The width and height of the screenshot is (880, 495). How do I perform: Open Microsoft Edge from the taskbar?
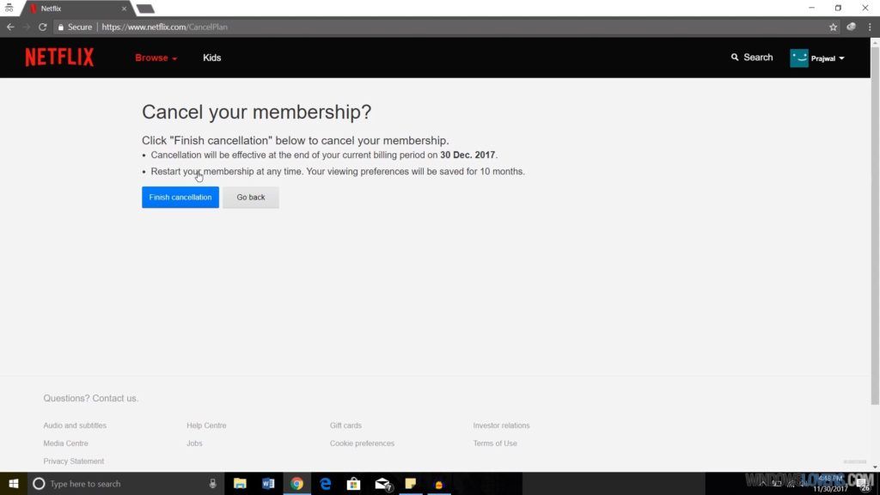click(326, 484)
